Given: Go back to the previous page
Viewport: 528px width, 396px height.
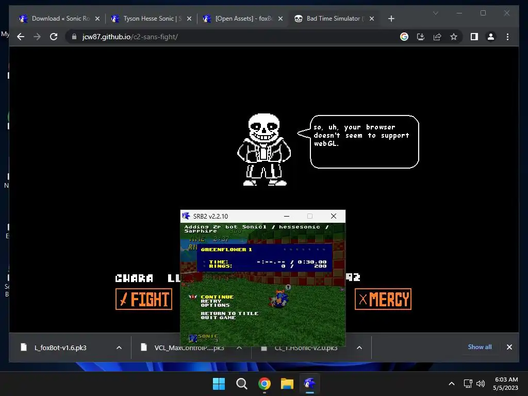Looking at the screenshot, I should [x=21, y=37].
